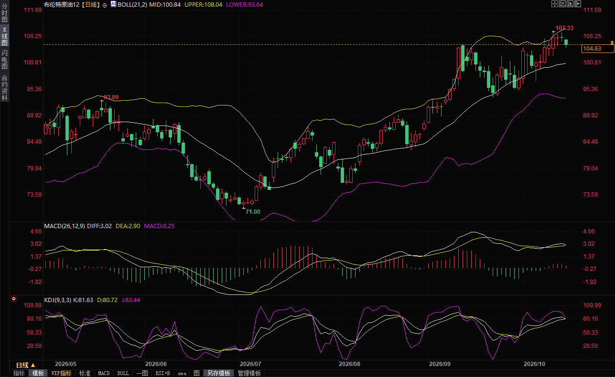Click the 107.33 high price label
Viewport: 615px width, 377px height.
pos(564,28)
